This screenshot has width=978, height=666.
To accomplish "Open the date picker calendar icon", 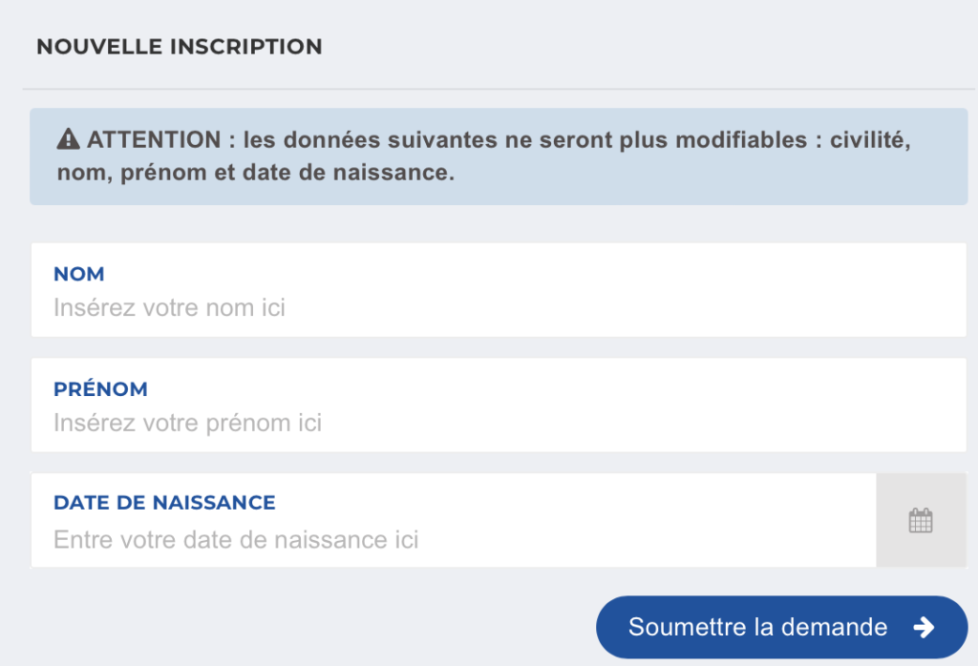I will (x=920, y=521).
